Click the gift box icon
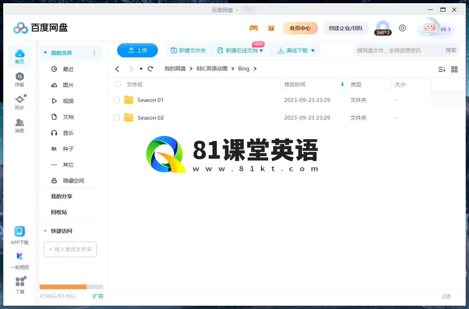 point(271,28)
